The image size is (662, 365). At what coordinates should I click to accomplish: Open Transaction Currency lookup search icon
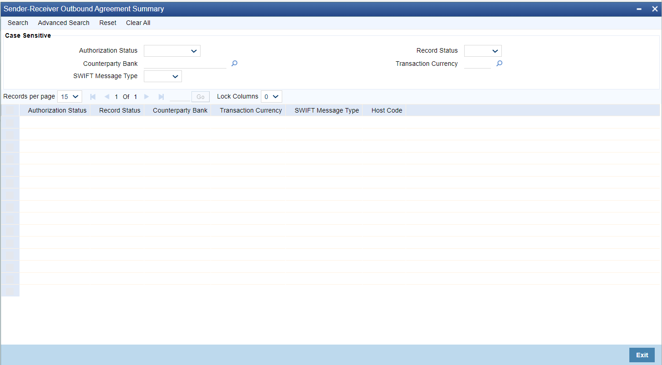[499, 64]
